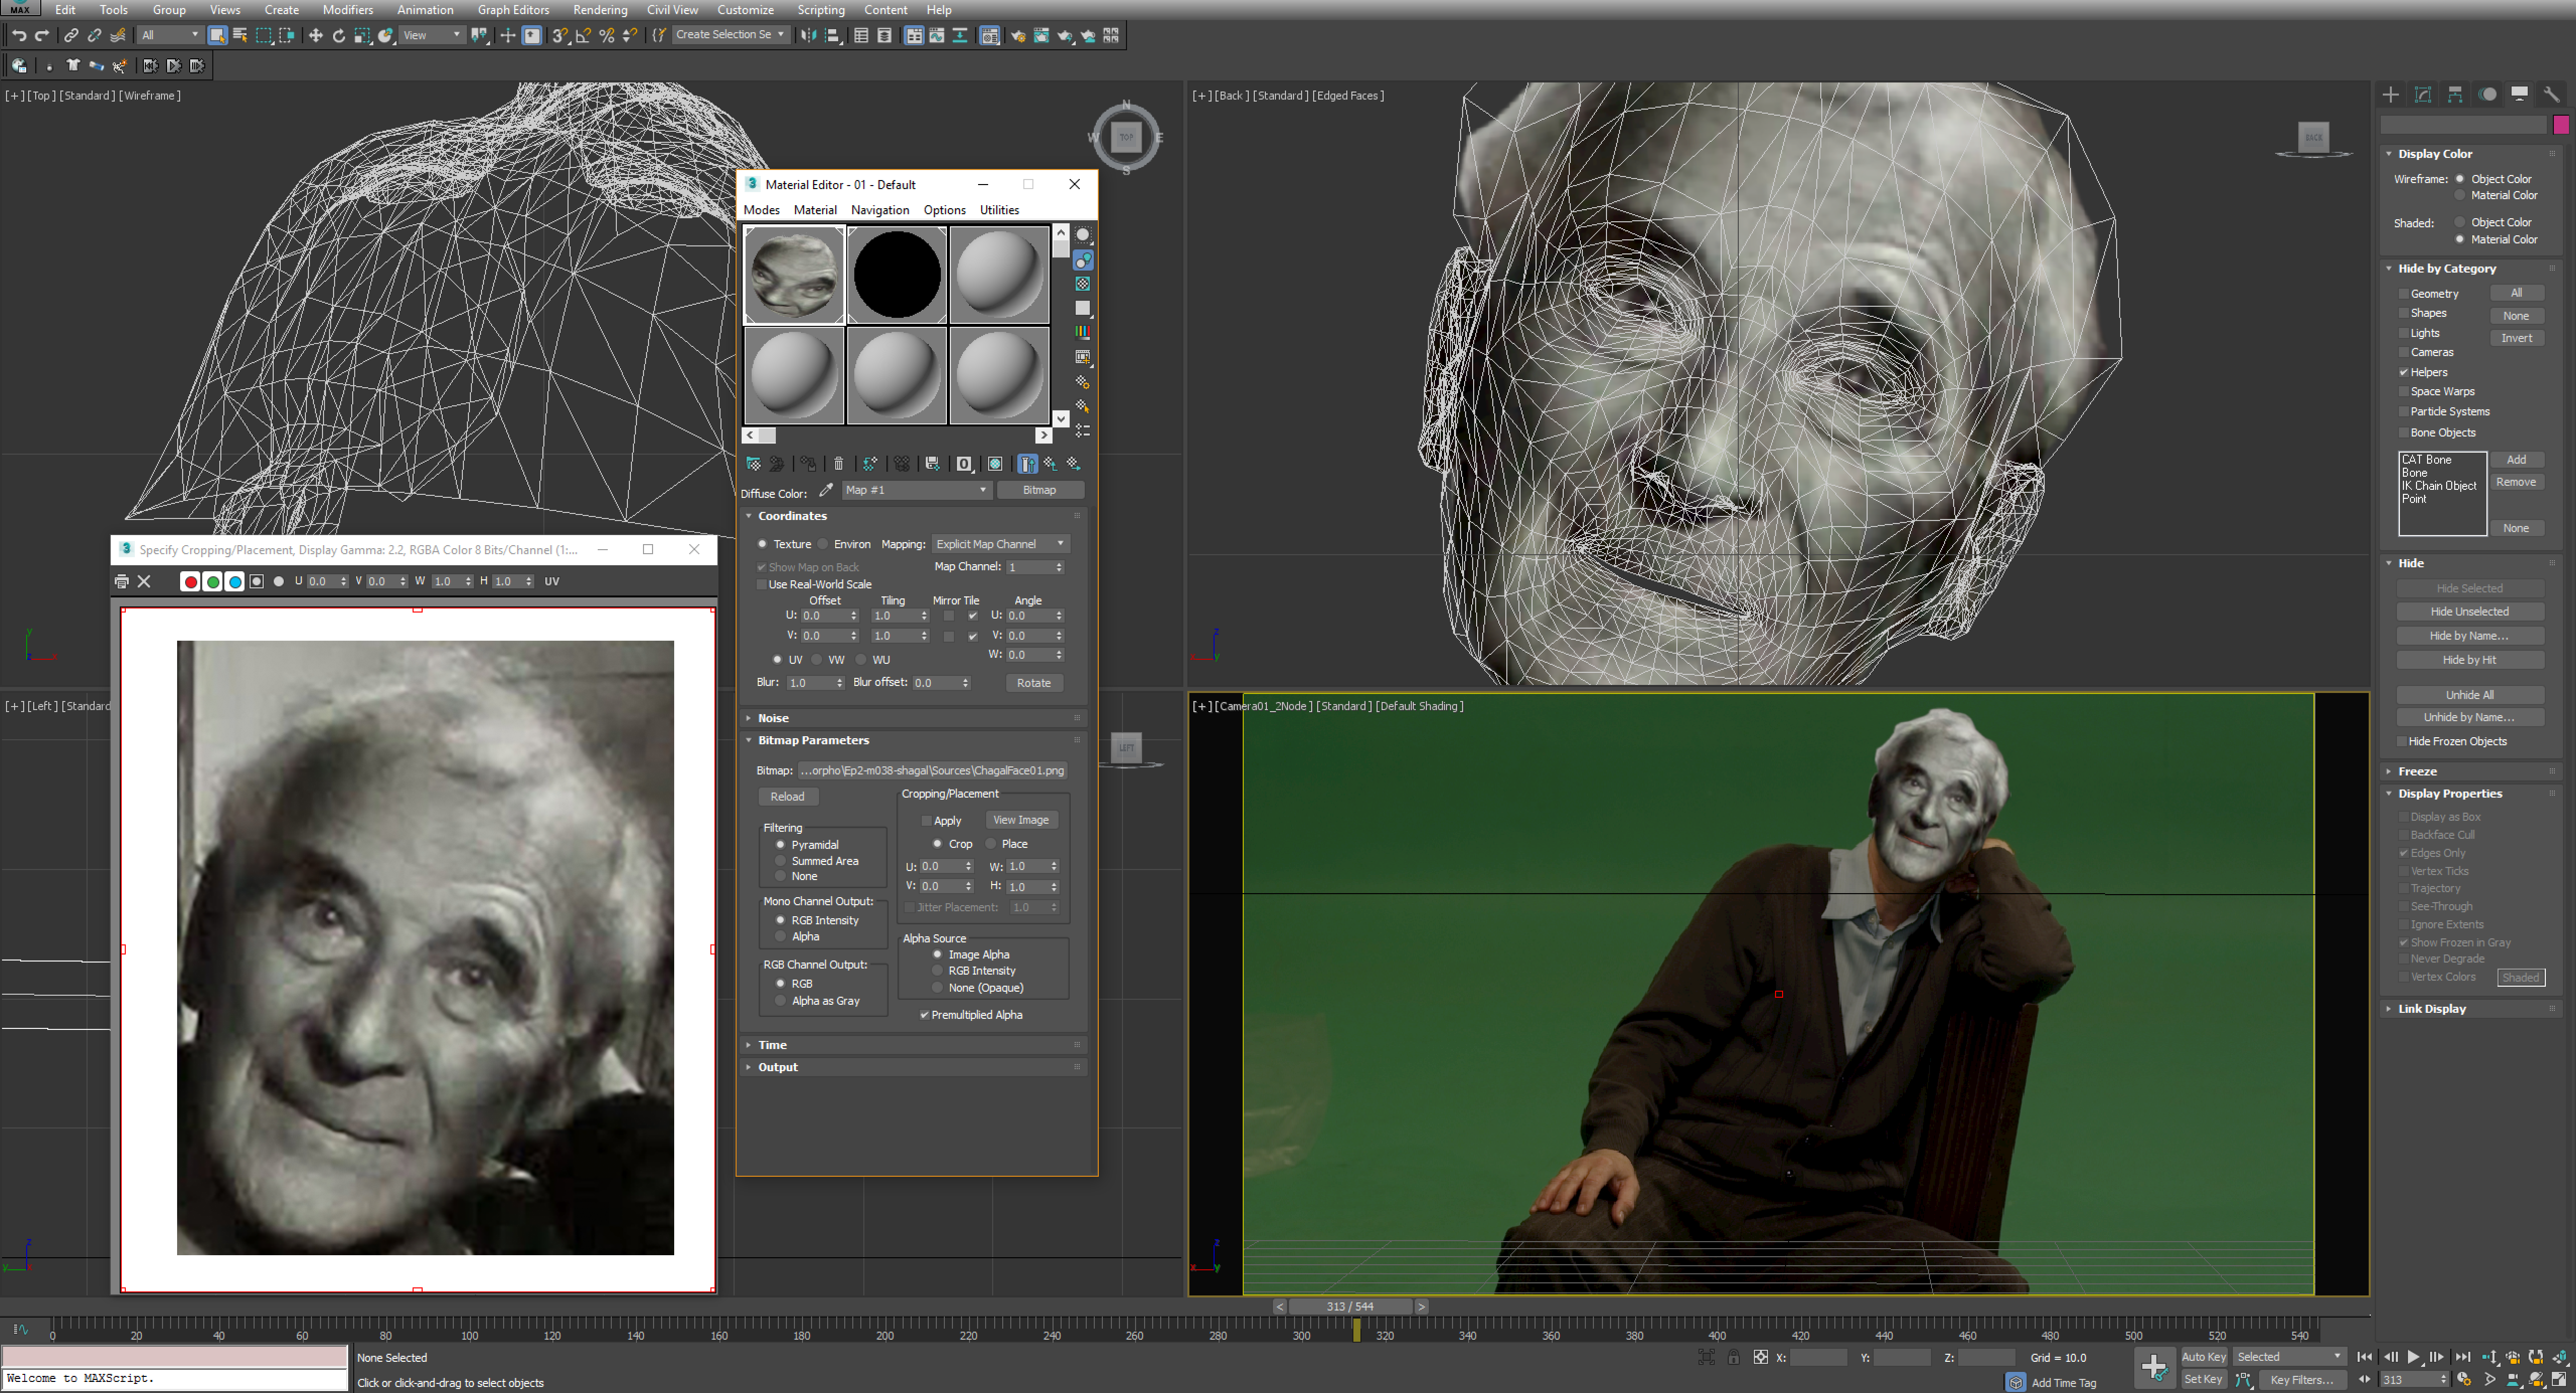Toggle Angle Snap in toolbar

583,36
